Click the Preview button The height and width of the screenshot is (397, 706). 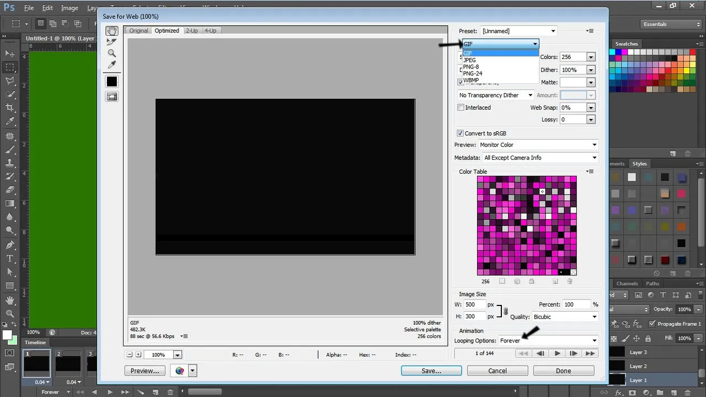pos(145,371)
